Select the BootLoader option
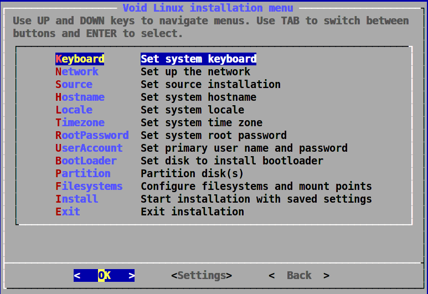The image size is (428, 294). (x=86, y=161)
